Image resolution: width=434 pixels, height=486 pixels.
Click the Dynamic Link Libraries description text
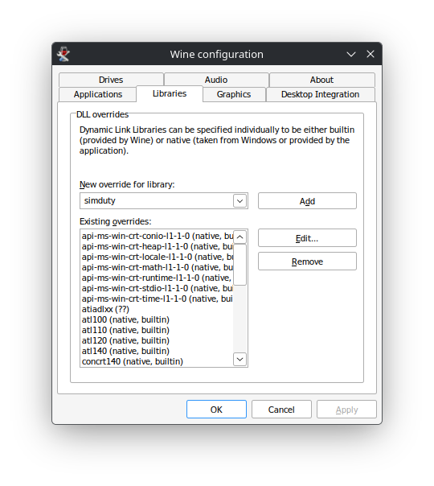click(x=217, y=140)
